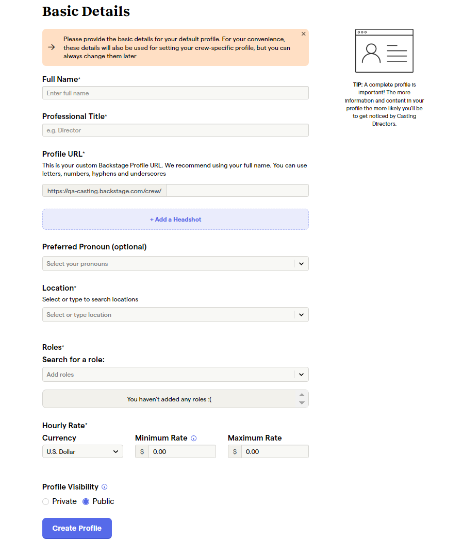Dismiss the orange info banner with X
This screenshot has width=463, height=557.
click(x=304, y=33)
